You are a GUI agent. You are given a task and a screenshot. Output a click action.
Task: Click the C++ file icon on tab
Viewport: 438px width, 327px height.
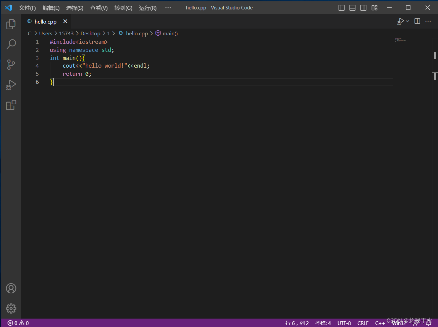(30, 21)
